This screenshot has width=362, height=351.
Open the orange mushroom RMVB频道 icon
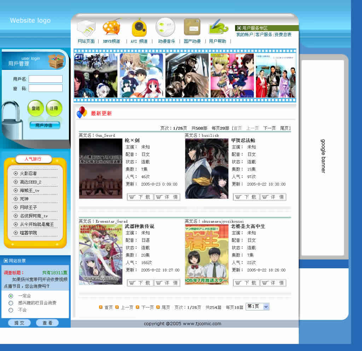click(111, 27)
